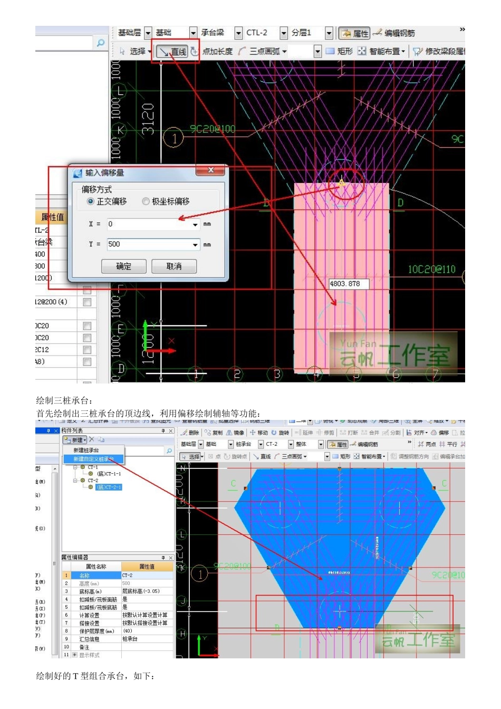Open the X offset value dropdown
This screenshot has height=709, width=501.
tap(195, 225)
